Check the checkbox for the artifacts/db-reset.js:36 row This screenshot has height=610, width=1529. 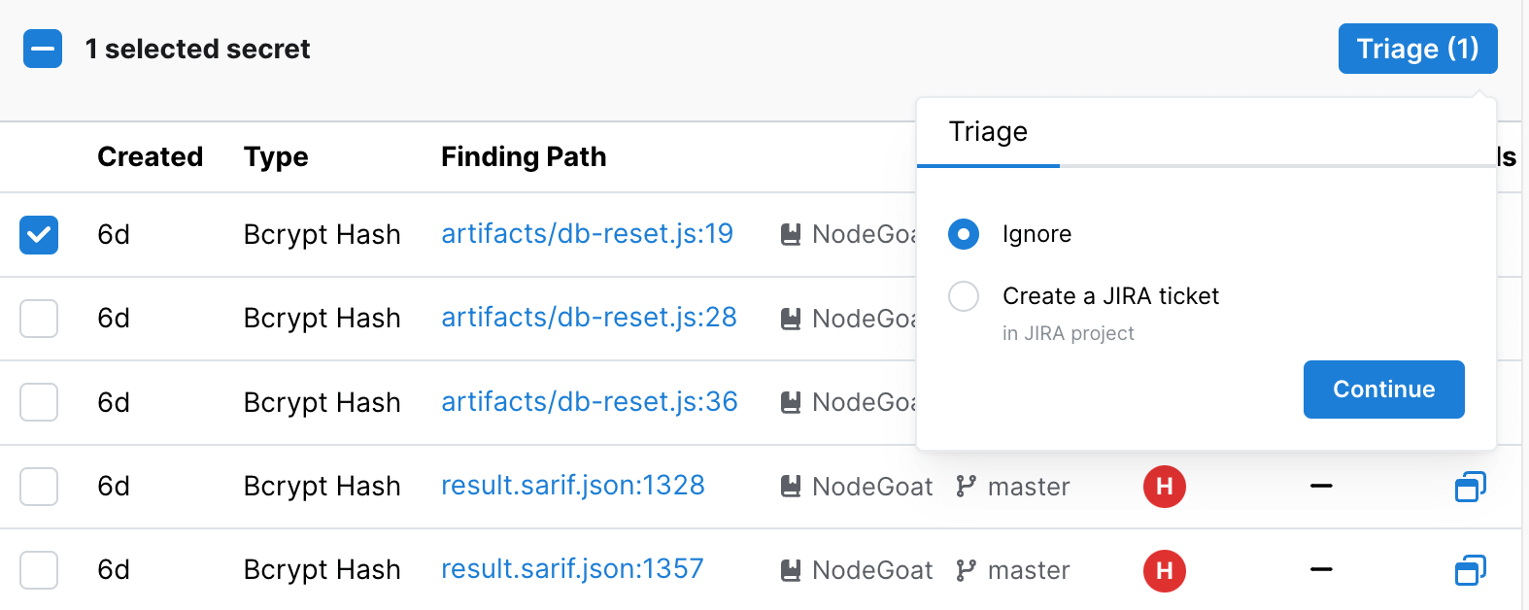tap(38, 401)
